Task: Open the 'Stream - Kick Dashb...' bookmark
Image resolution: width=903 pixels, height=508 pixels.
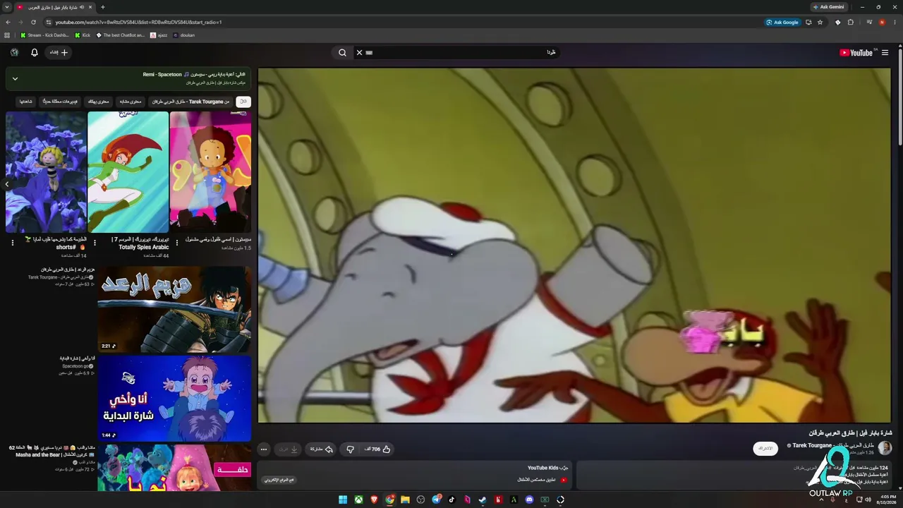Action: [44, 35]
